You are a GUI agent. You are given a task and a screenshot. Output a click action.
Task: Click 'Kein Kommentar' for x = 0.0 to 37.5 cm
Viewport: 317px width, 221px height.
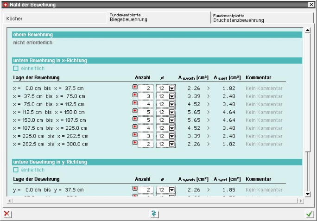[x=264, y=88]
